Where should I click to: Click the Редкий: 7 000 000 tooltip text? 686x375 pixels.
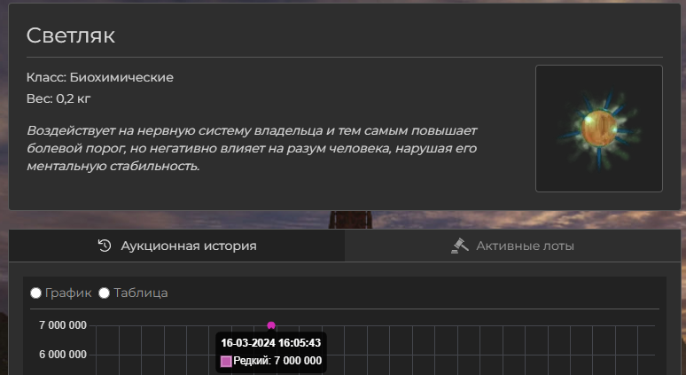(278, 361)
